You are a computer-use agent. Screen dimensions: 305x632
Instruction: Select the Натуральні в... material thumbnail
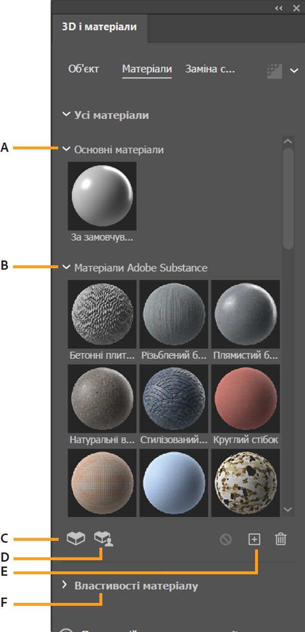[x=102, y=398]
